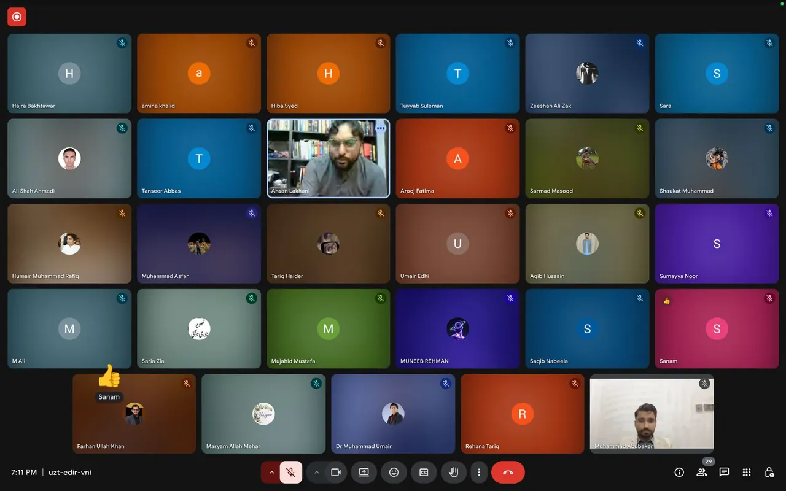Open the emoji reactions button
This screenshot has width=786, height=491.
[x=394, y=472]
